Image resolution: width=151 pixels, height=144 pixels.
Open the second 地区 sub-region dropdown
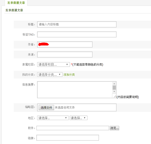tap(79, 118)
